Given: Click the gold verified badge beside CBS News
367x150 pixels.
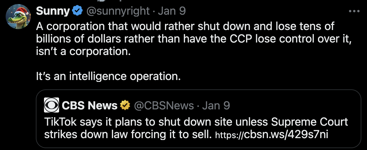Looking at the screenshot, I should (x=125, y=106).
